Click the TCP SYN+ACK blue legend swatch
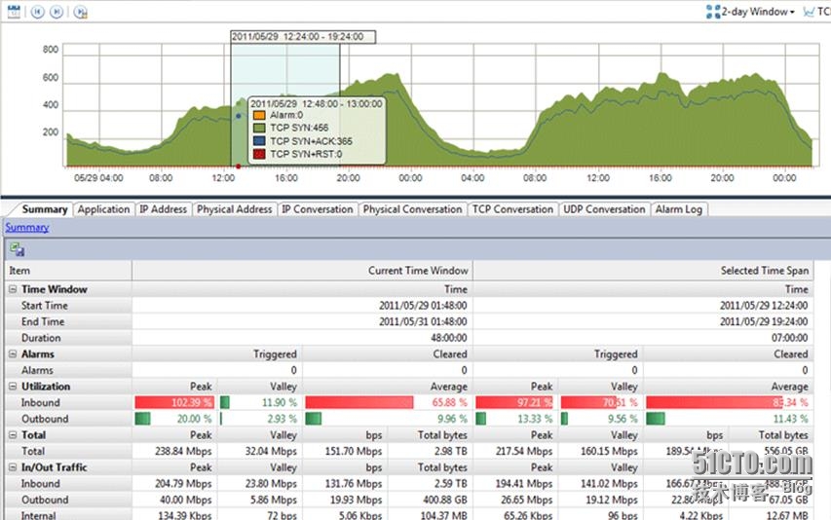The height and width of the screenshot is (520, 831). [259, 141]
